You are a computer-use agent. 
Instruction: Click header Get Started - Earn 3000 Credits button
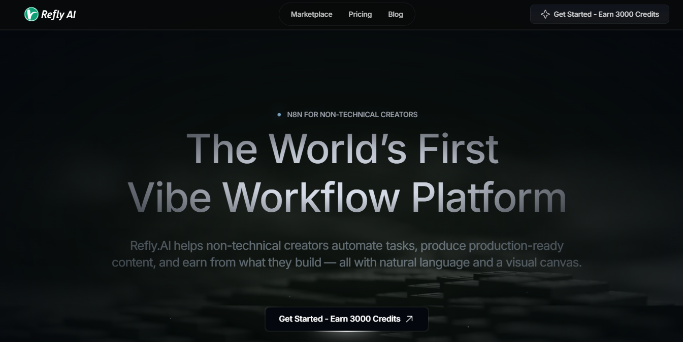pos(600,14)
